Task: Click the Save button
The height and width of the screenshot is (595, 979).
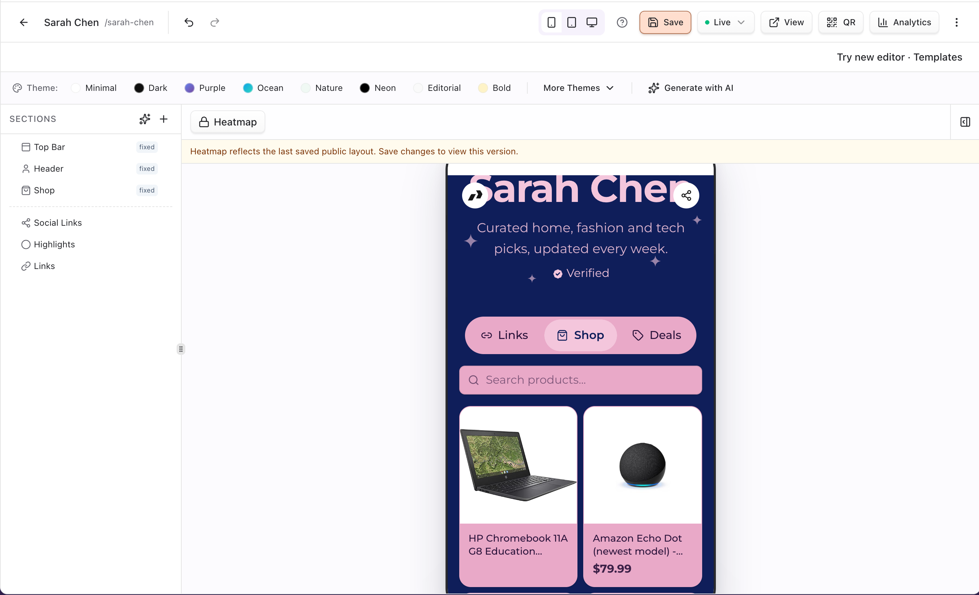Action: point(665,22)
